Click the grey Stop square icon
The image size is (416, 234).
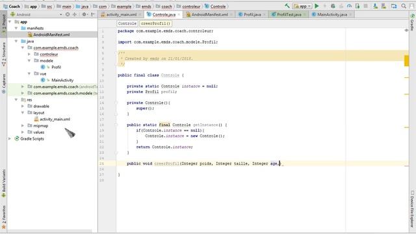(x=365, y=6)
